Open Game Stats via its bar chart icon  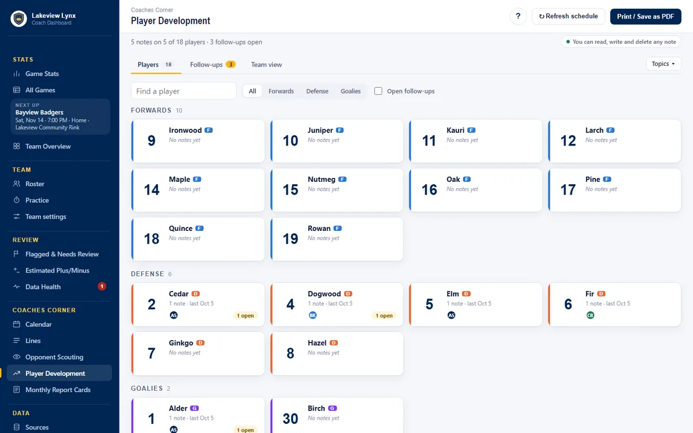17,74
